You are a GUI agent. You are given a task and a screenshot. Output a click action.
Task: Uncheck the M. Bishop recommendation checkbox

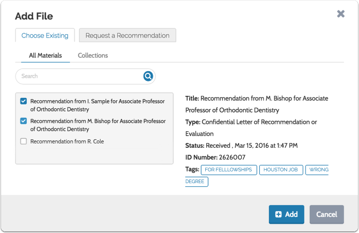[24, 121]
